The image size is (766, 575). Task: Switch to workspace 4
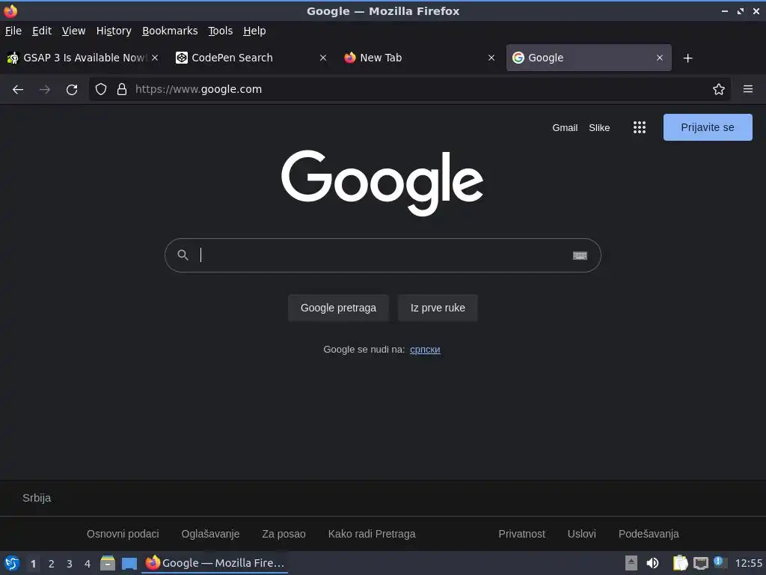click(x=88, y=564)
